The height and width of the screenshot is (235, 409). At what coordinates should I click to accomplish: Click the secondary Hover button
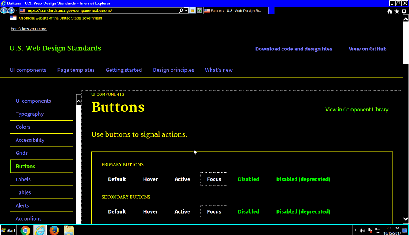pos(151,211)
